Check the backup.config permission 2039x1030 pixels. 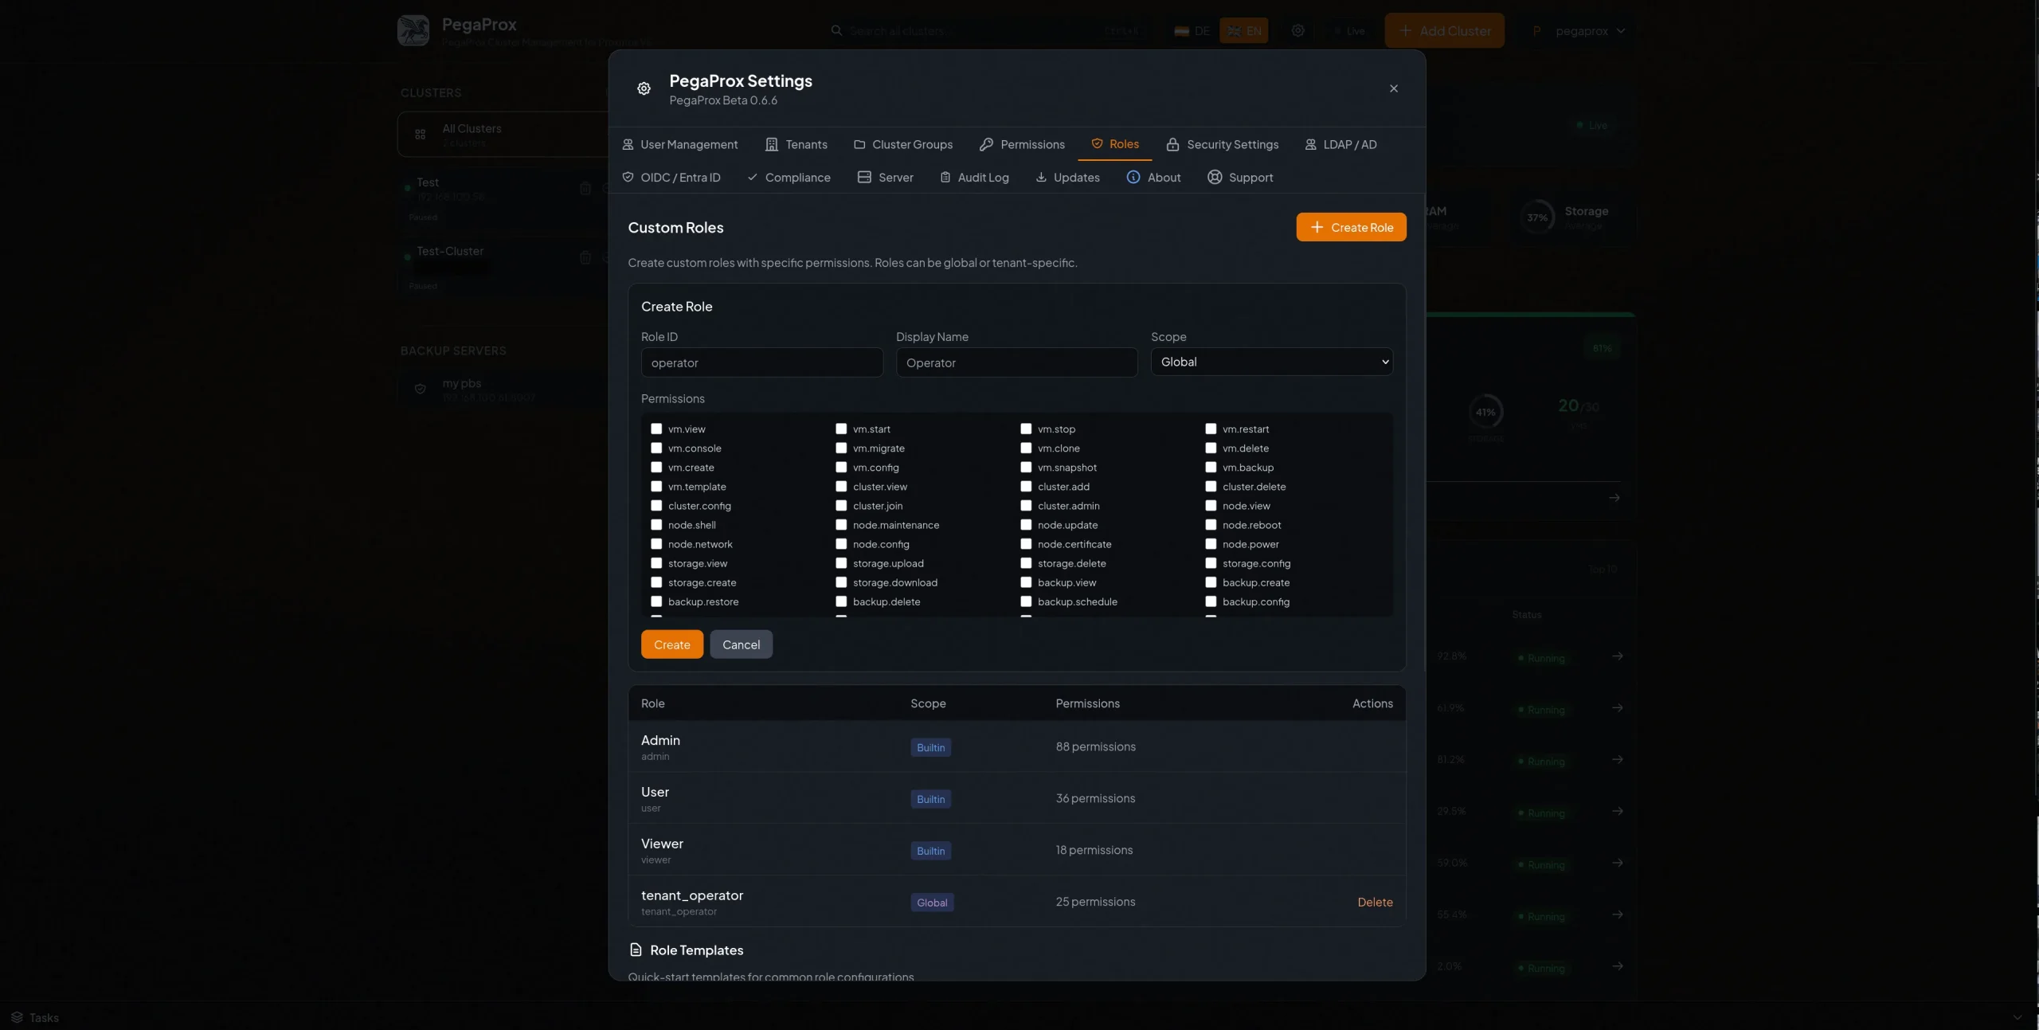pos(1211,601)
